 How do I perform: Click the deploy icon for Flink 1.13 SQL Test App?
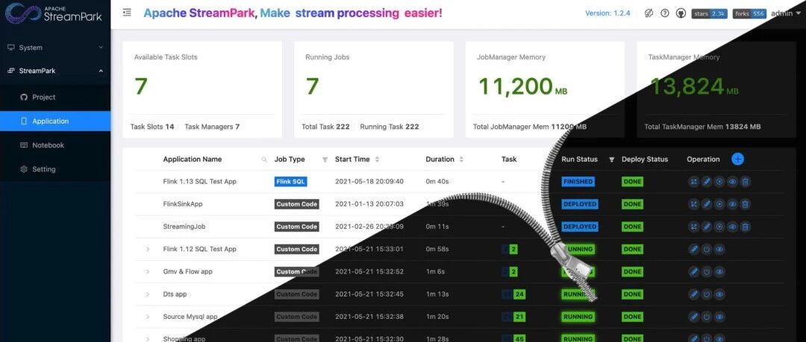click(694, 182)
